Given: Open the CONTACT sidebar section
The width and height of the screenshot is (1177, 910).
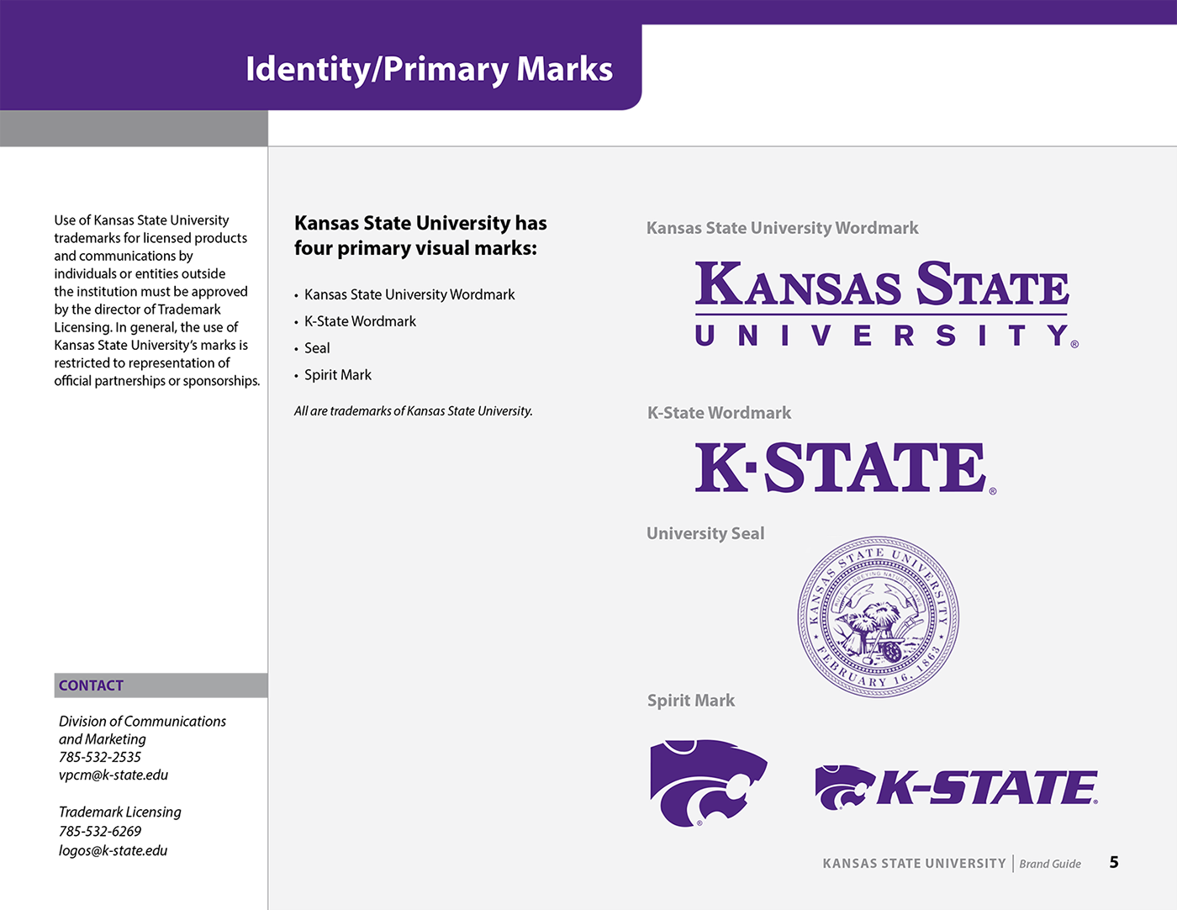Looking at the screenshot, I should [x=91, y=685].
